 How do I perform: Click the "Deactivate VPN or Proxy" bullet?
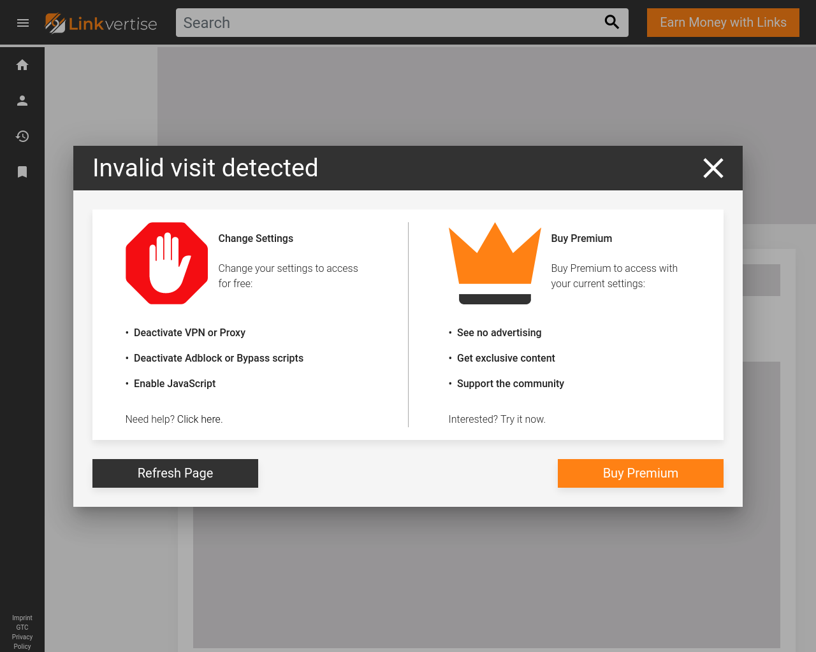(x=189, y=332)
